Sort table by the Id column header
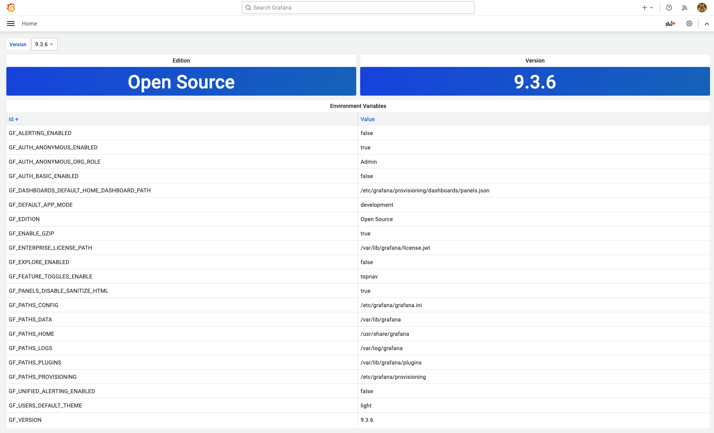This screenshot has height=433, width=714. pos(14,119)
